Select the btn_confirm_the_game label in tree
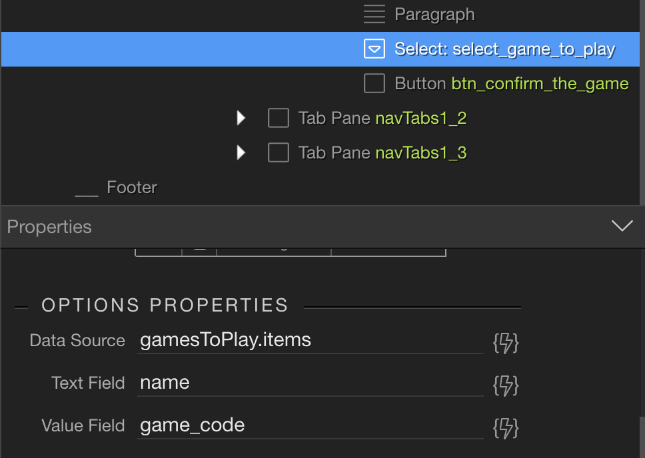This screenshot has height=458, width=645. pyautogui.click(x=540, y=84)
